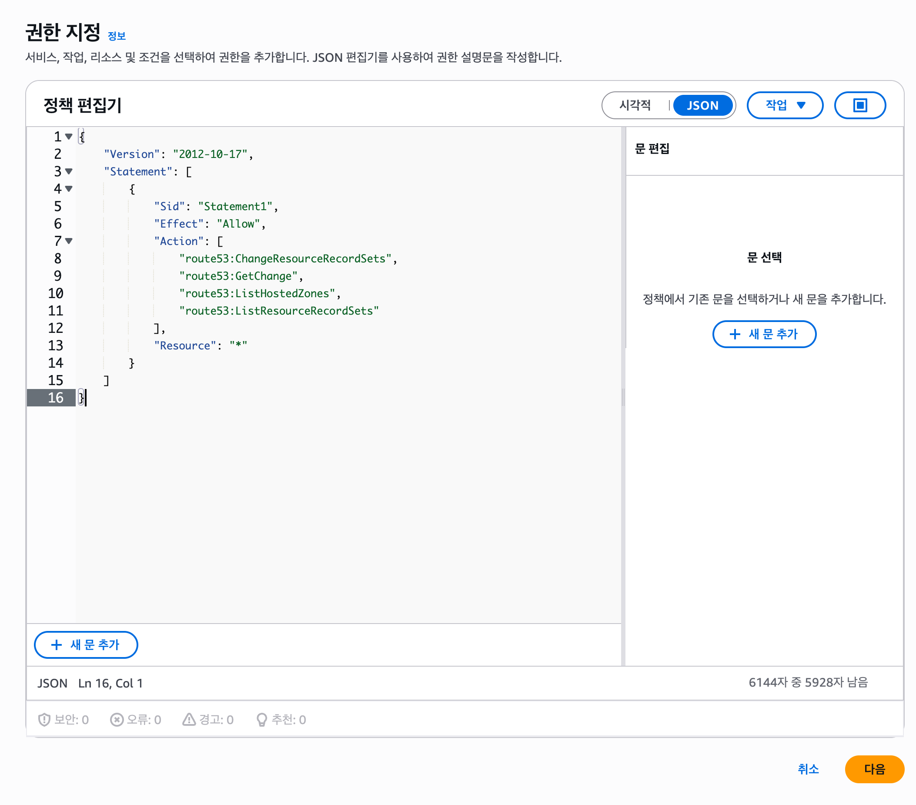Click the 취소 cancel link

808,769
